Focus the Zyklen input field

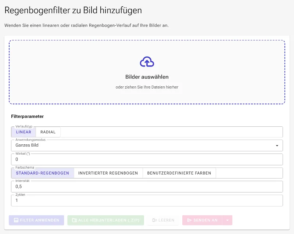[x=147, y=201]
